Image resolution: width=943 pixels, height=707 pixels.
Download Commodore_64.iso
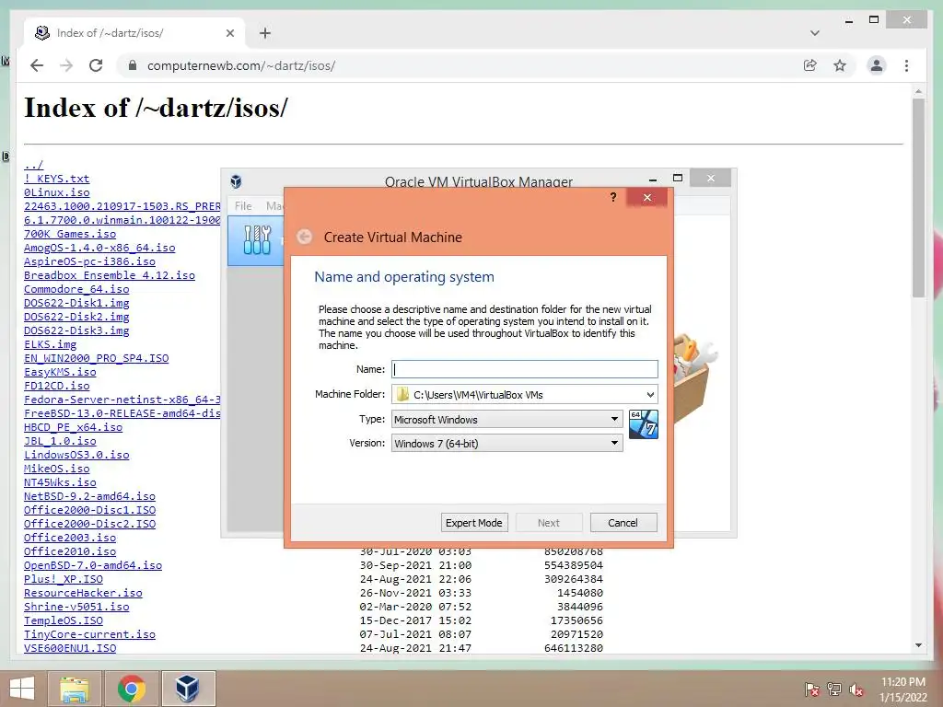76,289
